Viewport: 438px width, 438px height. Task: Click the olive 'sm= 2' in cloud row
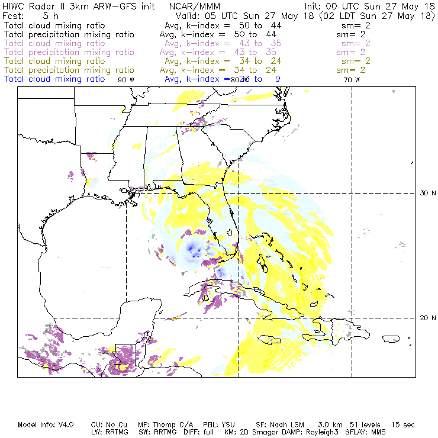[356, 61]
